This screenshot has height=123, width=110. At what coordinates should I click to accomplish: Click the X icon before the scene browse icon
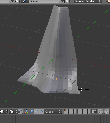coord(17,1)
